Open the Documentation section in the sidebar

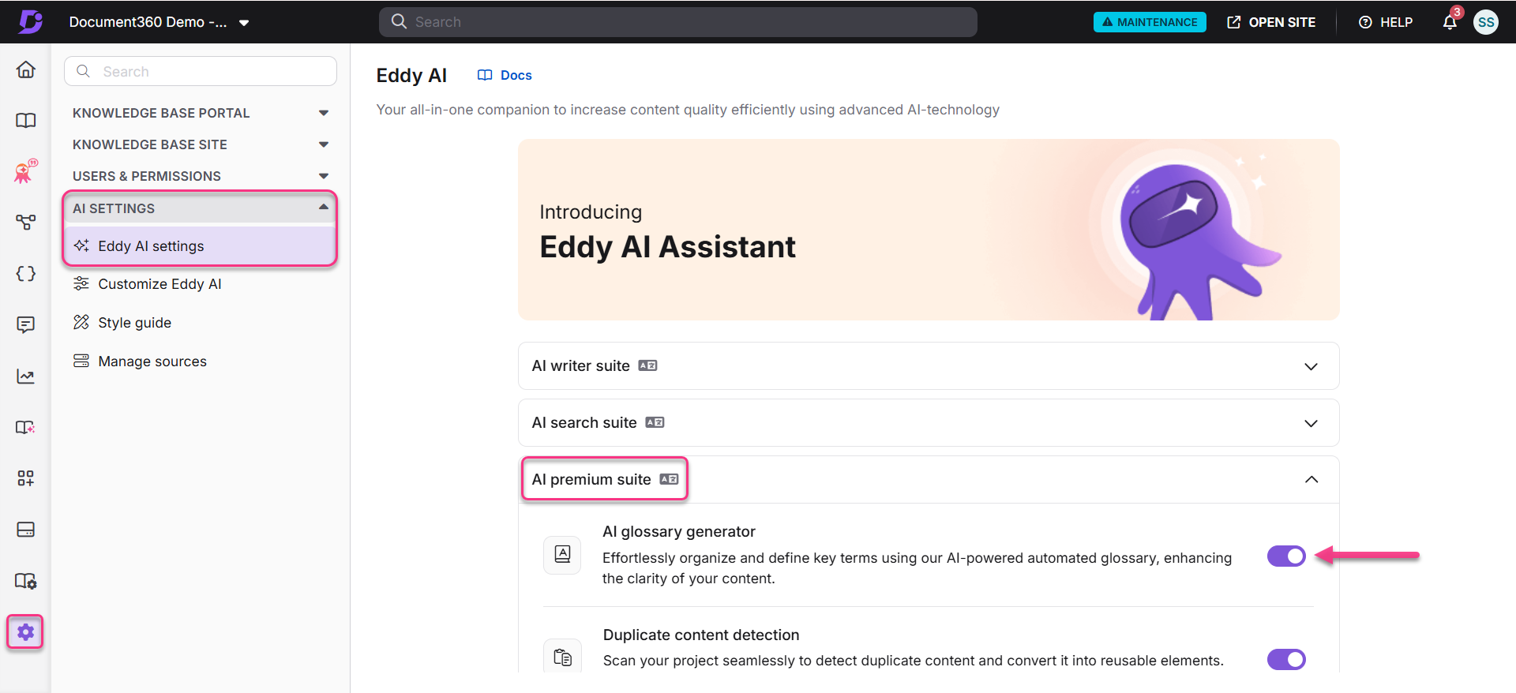point(25,120)
